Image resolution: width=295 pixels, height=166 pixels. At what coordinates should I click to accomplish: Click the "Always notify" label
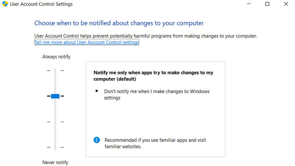[x=56, y=57]
